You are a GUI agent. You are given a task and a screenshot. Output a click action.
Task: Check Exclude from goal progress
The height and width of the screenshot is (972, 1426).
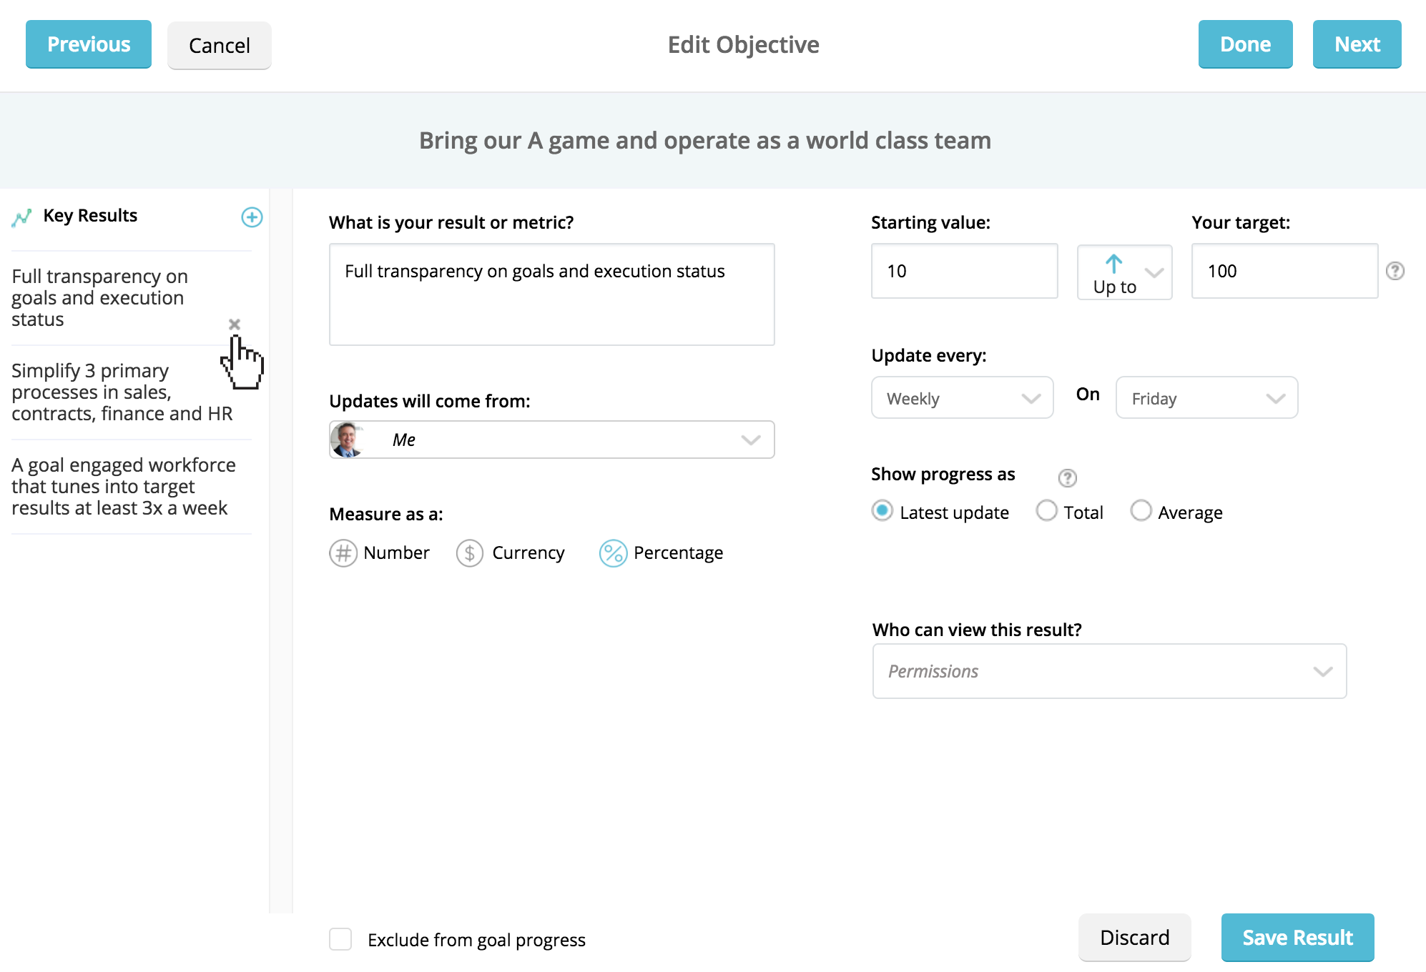pyautogui.click(x=340, y=939)
